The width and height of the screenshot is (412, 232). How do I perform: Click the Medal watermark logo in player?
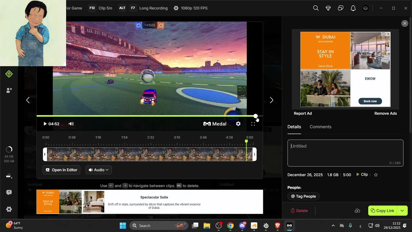[x=215, y=124]
